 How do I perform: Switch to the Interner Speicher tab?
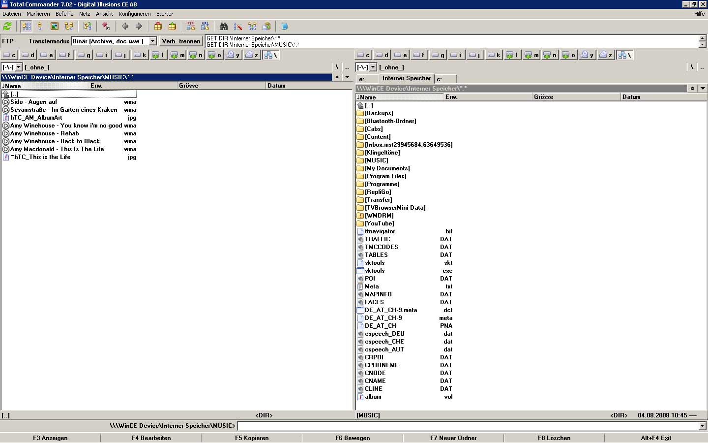click(407, 78)
